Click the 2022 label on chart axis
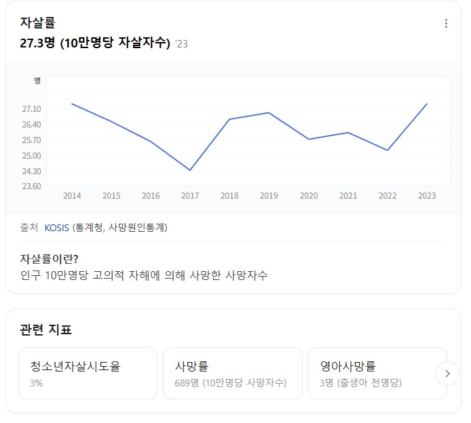471x423 pixels. pos(388,196)
